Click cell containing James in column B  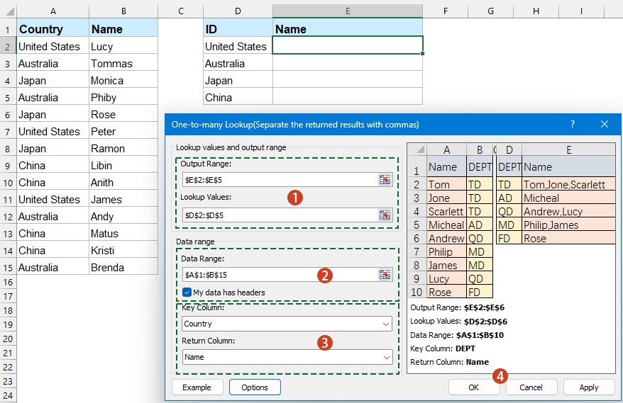(x=123, y=200)
